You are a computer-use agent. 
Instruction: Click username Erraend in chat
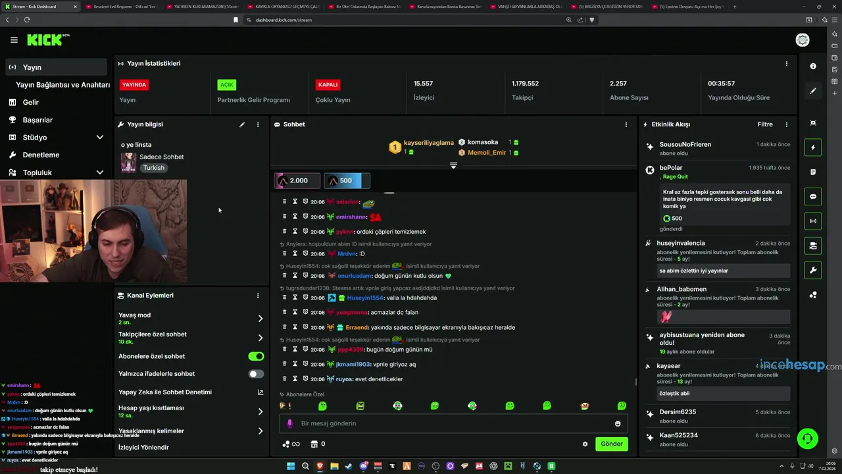coord(357,327)
